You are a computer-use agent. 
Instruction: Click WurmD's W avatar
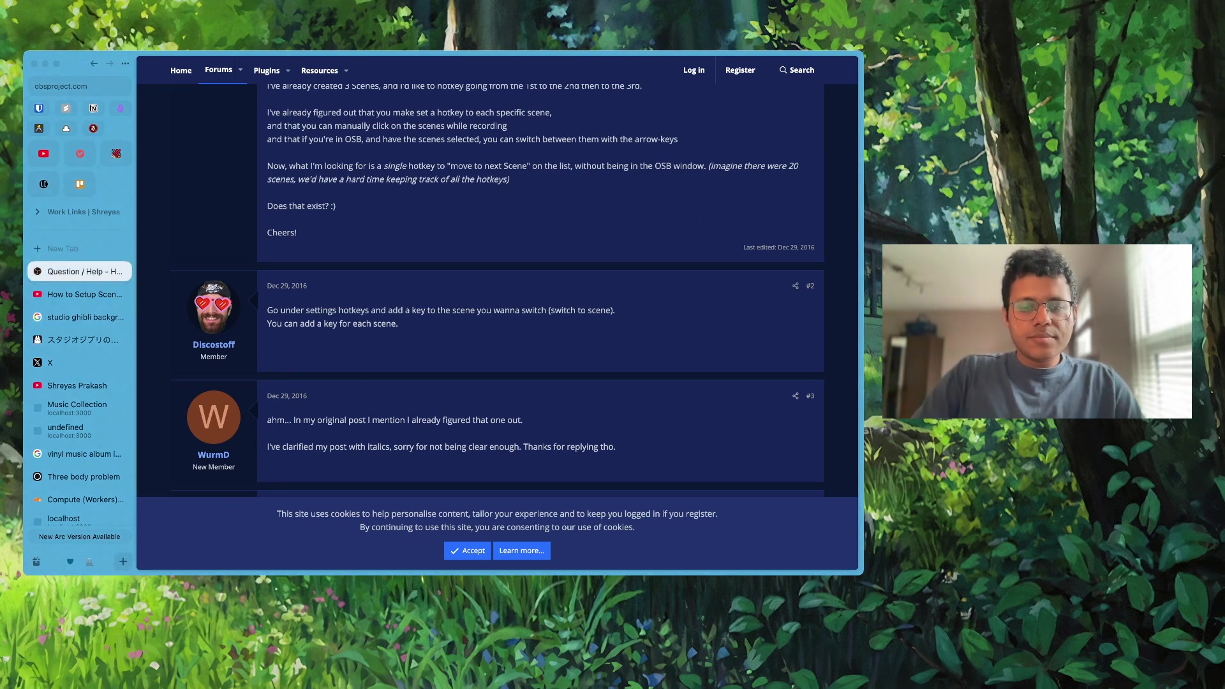point(214,417)
